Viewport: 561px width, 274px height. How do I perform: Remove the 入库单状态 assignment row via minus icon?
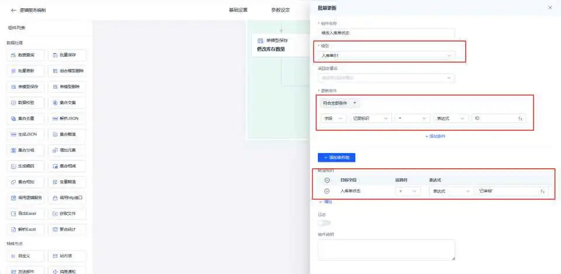[327, 191]
